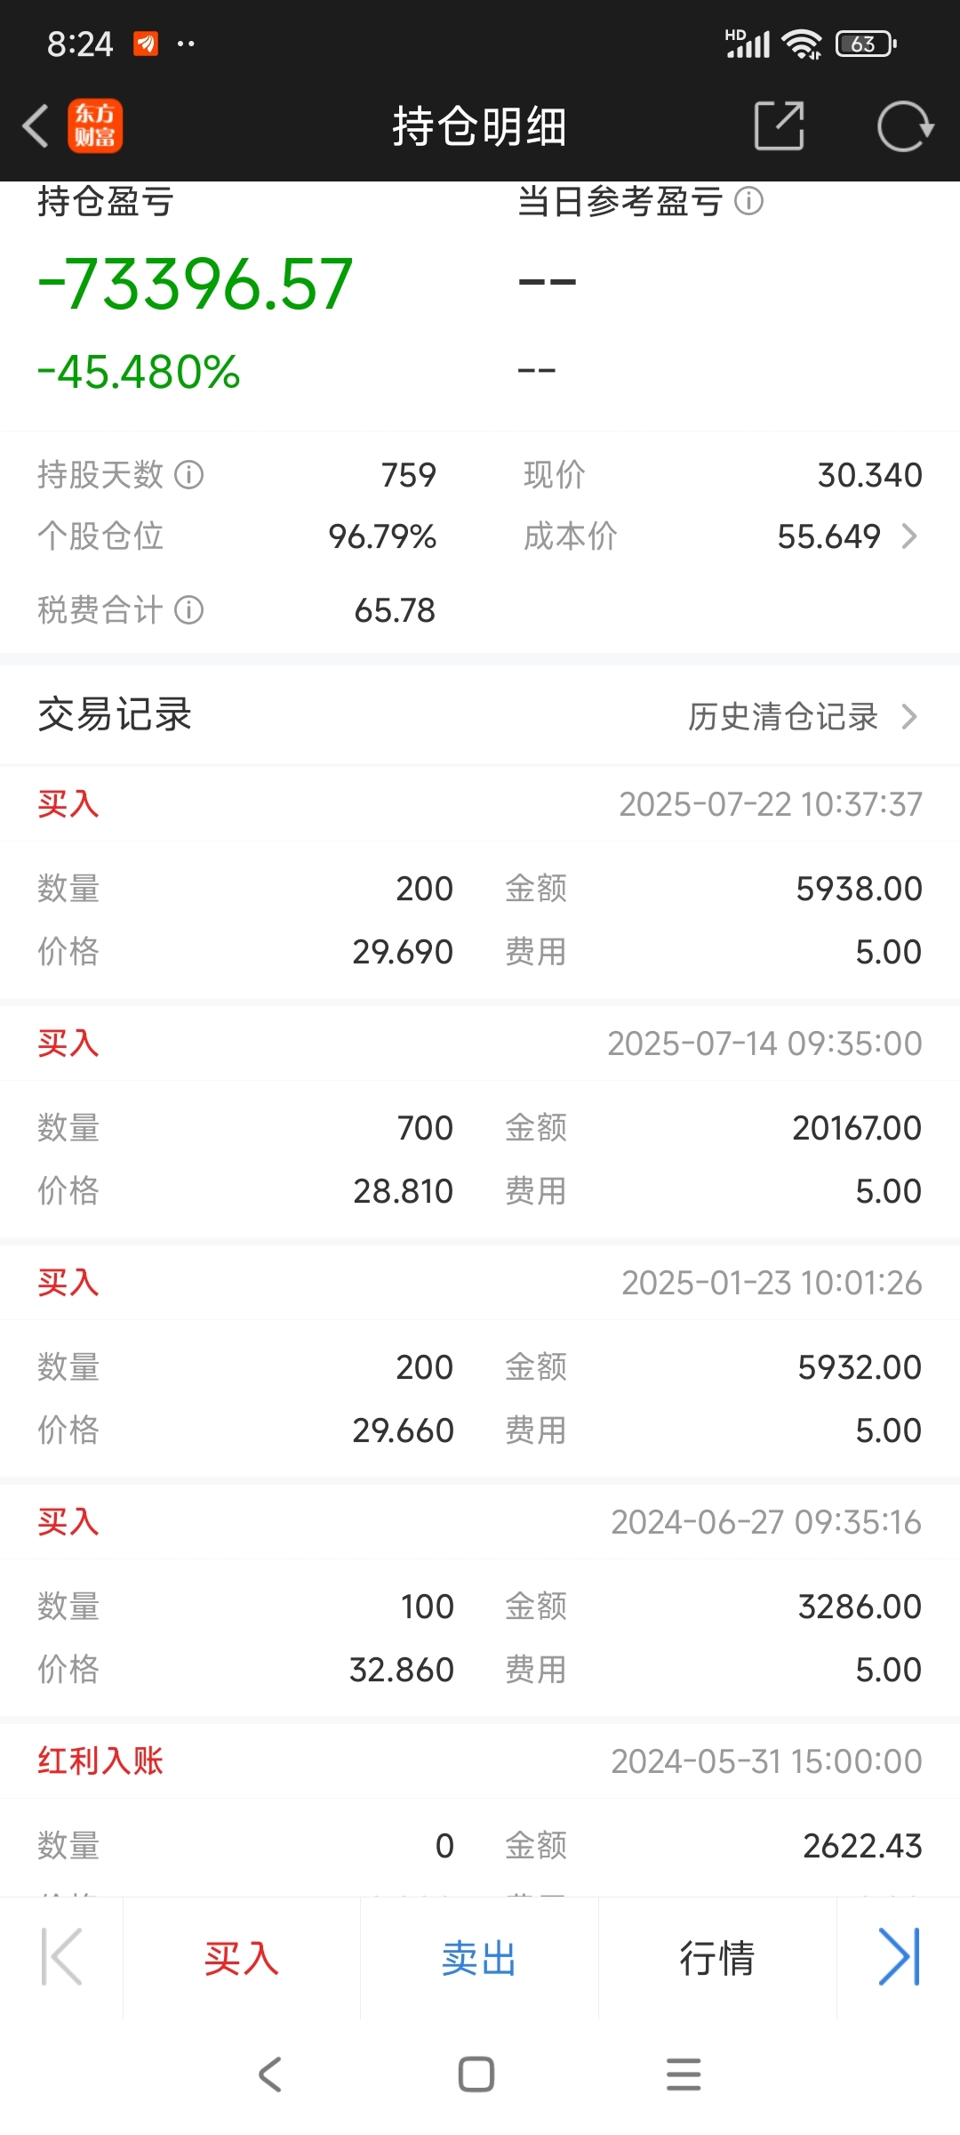This screenshot has width=960, height=2135.
Task: Jump to next holding arrow
Action: point(899,1956)
